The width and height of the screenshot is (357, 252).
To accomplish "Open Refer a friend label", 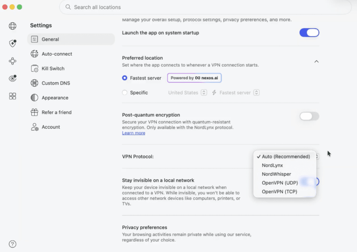I will tap(56, 112).
